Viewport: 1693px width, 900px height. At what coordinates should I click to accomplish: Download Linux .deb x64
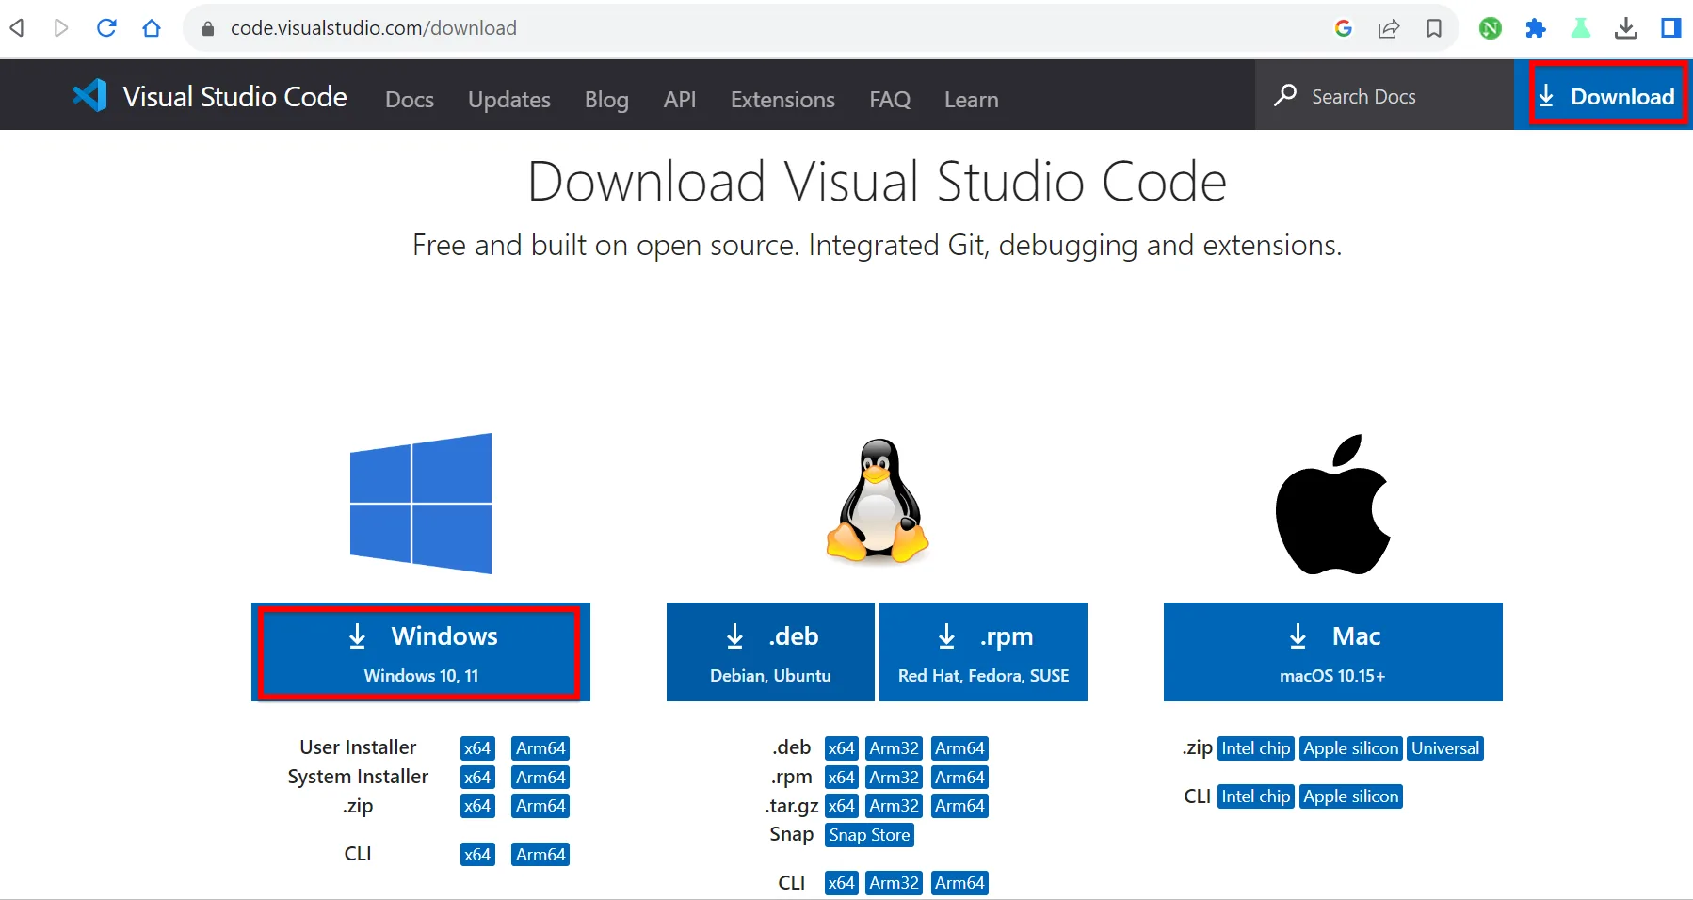(842, 748)
